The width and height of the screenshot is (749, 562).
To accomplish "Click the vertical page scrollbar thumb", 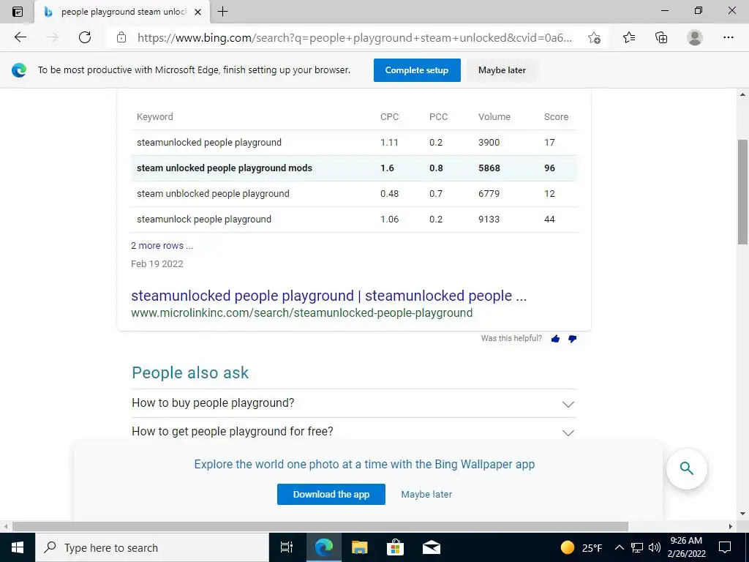I will (x=743, y=192).
